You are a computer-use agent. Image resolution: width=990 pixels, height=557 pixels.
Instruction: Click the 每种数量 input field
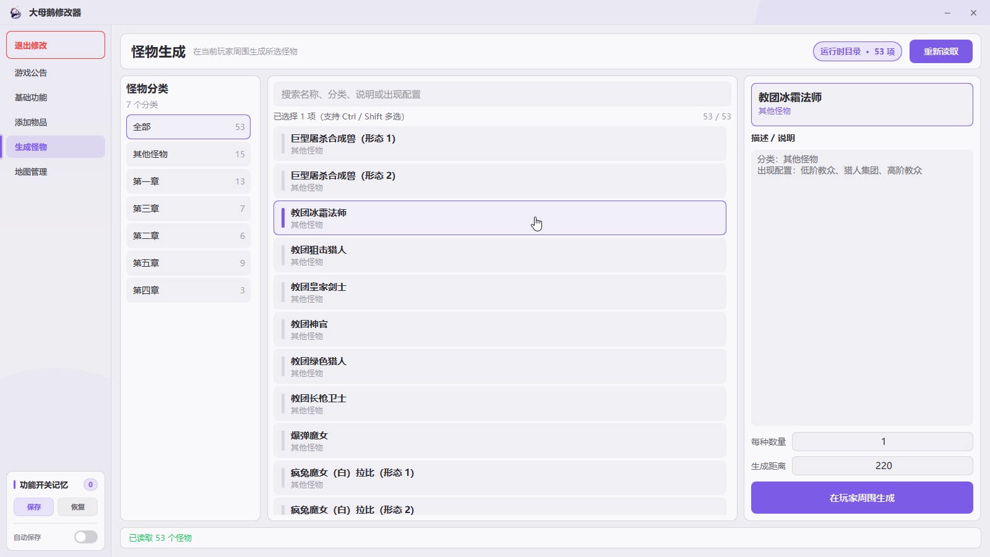(882, 441)
